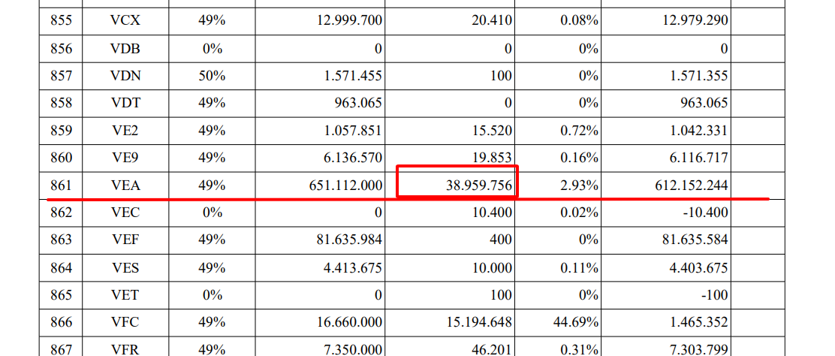The image size is (835, 356).
Task: Select stock code VEA in row 861
Action: (125, 186)
